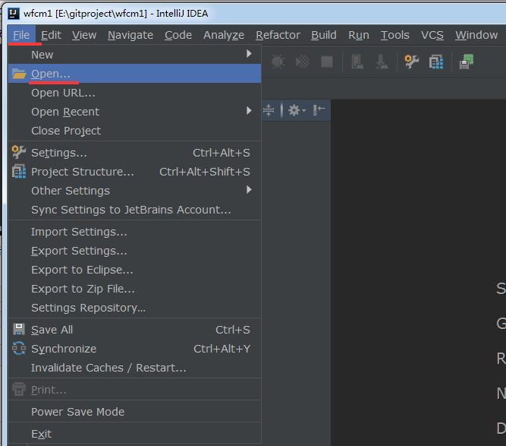Choose Exit from File menu
Viewport: 506px width, 446px height.
click(134, 434)
